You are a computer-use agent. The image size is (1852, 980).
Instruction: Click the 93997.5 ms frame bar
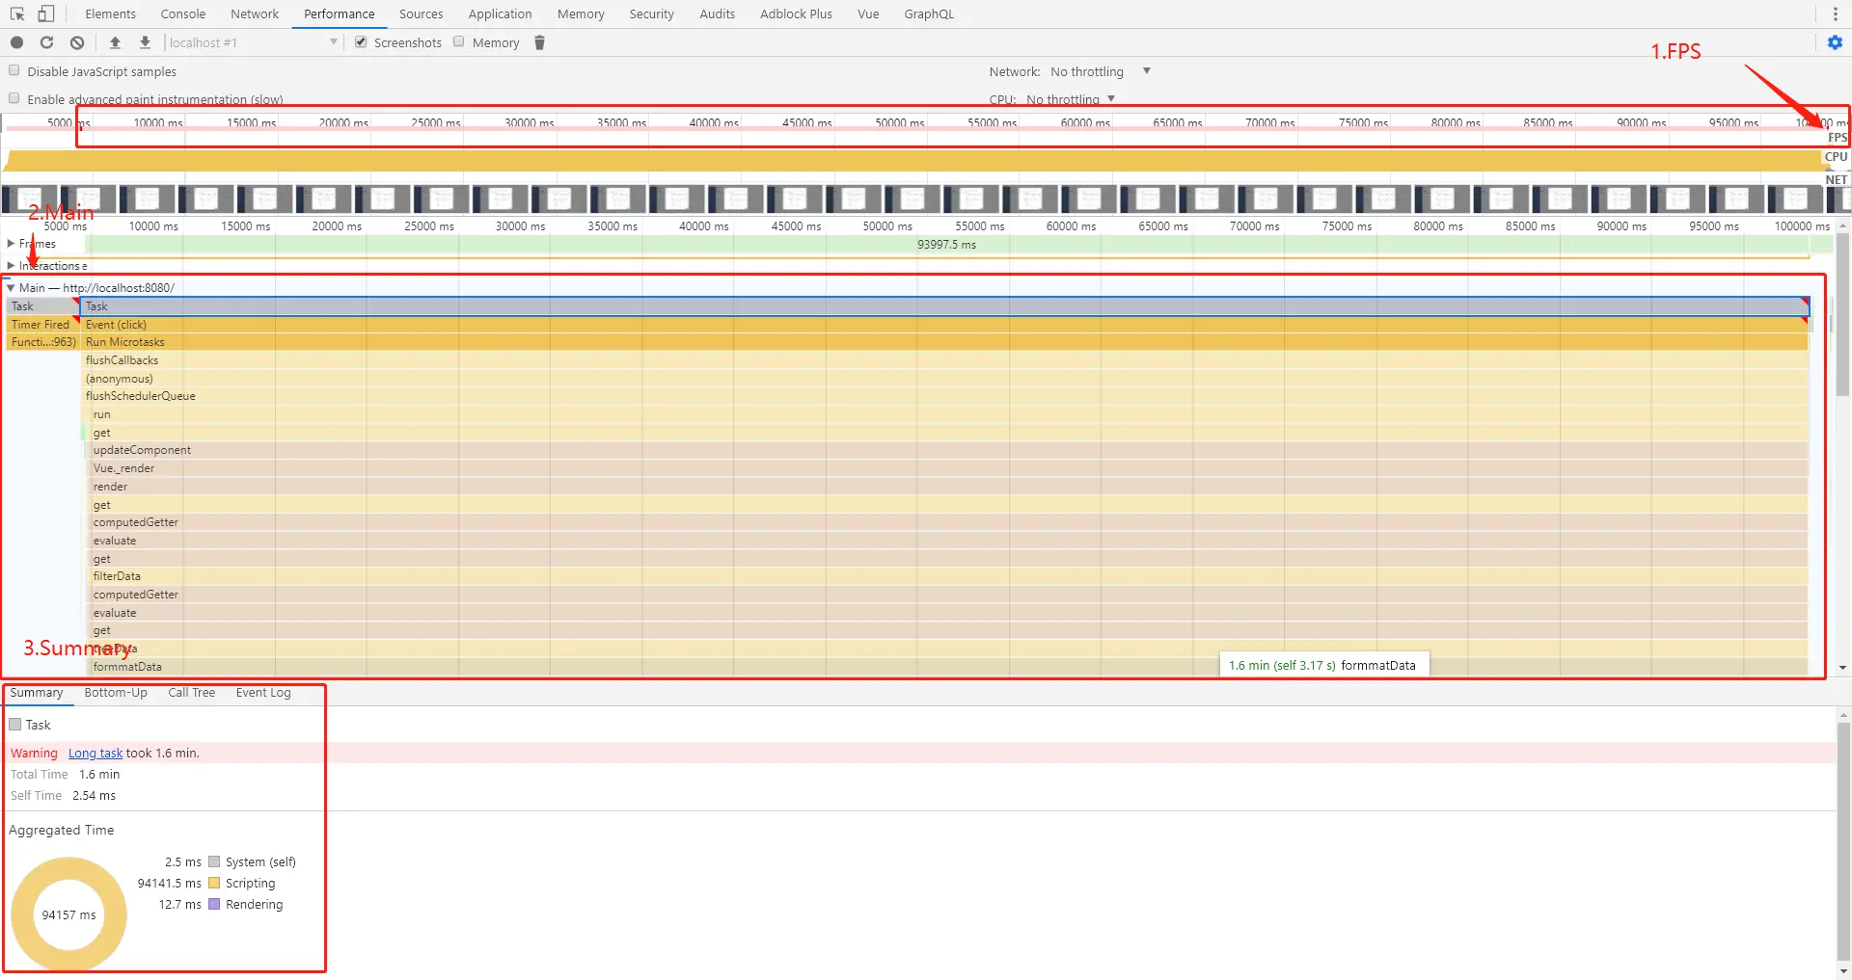click(946, 245)
